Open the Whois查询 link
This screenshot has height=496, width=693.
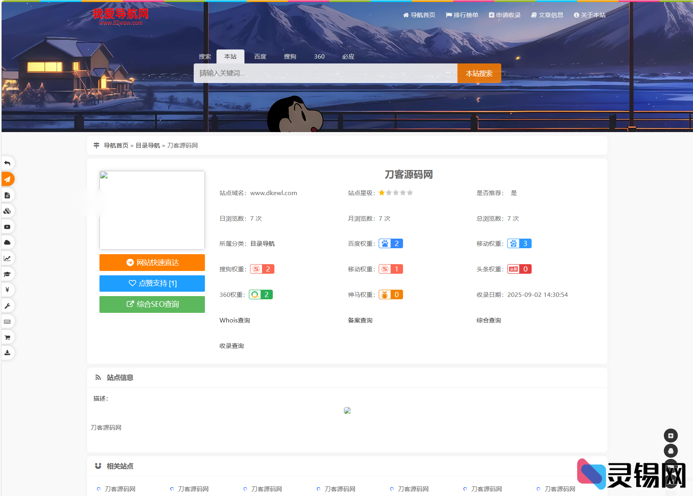[234, 320]
